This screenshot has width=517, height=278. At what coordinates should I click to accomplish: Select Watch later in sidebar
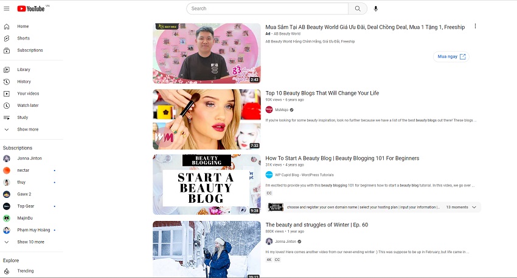click(x=28, y=106)
